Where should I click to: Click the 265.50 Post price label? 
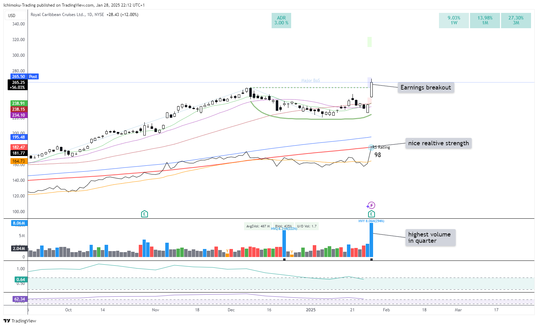pyautogui.click(x=24, y=77)
